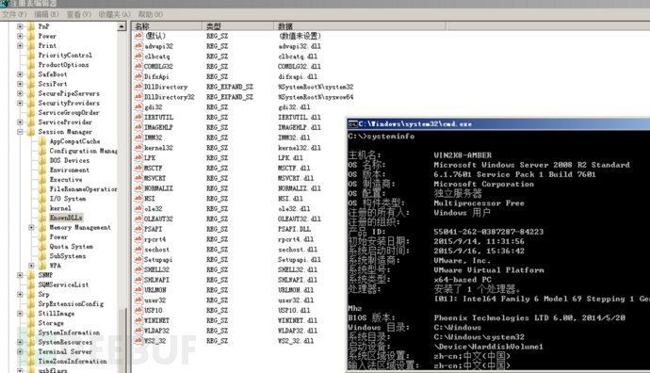The width and height of the screenshot is (650, 373).
Task: Click the string icon beside DllDirectory value
Action: click(x=138, y=87)
